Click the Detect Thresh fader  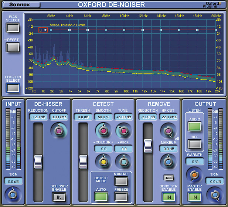click(x=83, y=162)
